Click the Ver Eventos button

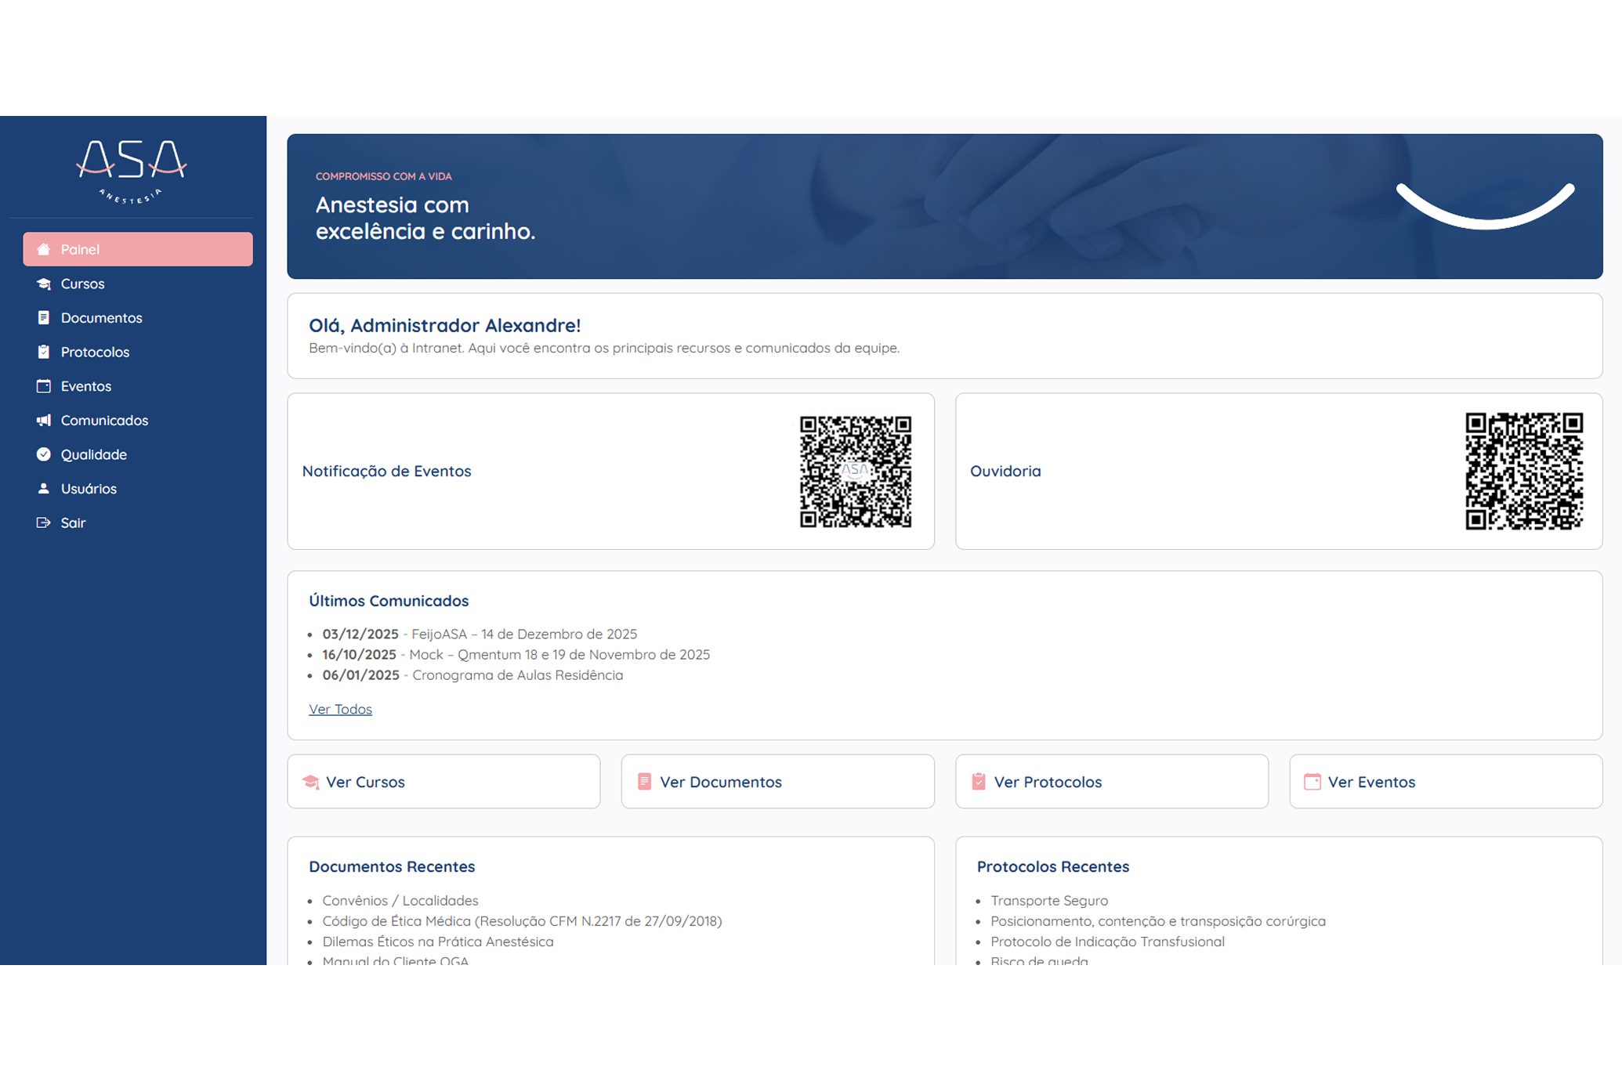tap(1446, 782)
